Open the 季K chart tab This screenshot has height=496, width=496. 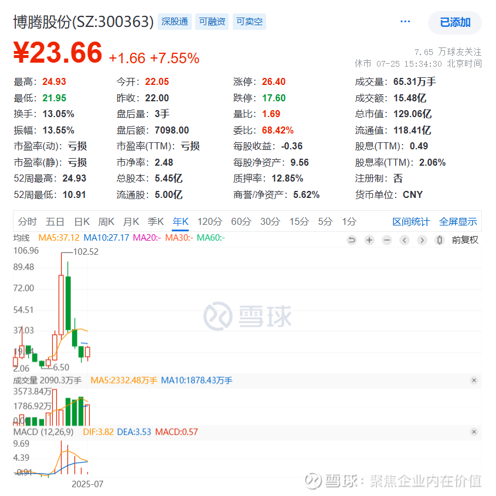(155, 221)
